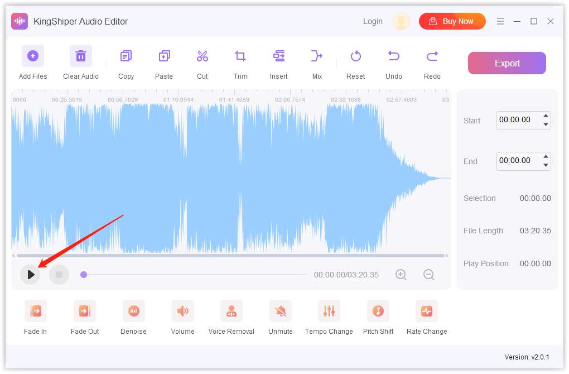Viewport: 569px width, 374px height.
Task: Apply the Fade In effect
Action: (36, 311)
